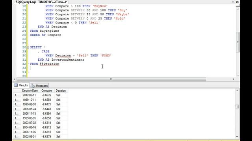Click the splitter handle above the editor scrollbar

click(x=238, y=6)
